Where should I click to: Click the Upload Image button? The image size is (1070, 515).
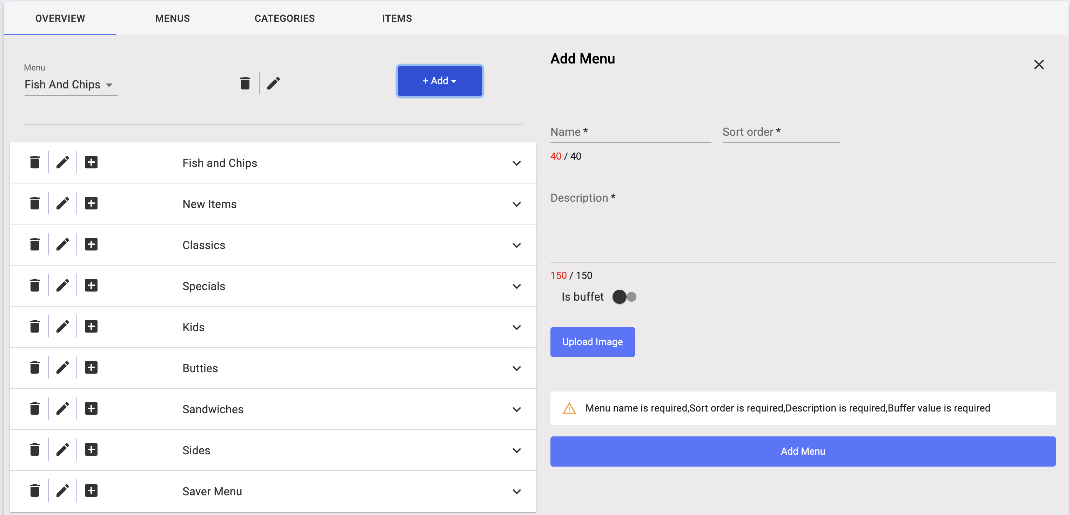592,342
